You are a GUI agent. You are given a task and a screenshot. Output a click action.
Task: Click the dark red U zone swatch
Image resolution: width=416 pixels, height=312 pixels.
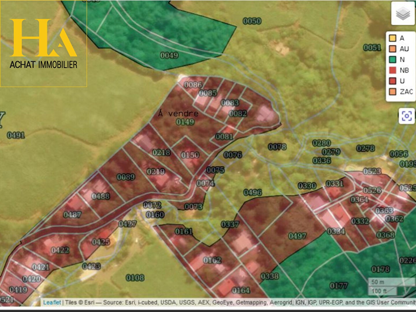pyautogui.click(x=393, y=81)
